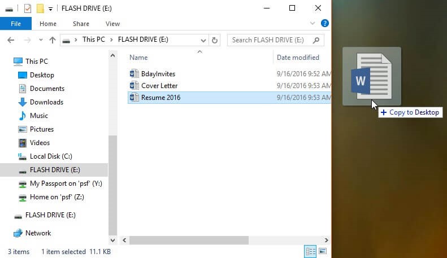Switch to Details view layout
Image resolution: width=447 pixels, height=258 pixels.
310,251
